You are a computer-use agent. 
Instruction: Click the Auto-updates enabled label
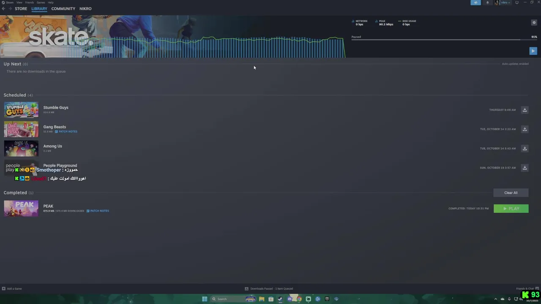tap(515, 64)
